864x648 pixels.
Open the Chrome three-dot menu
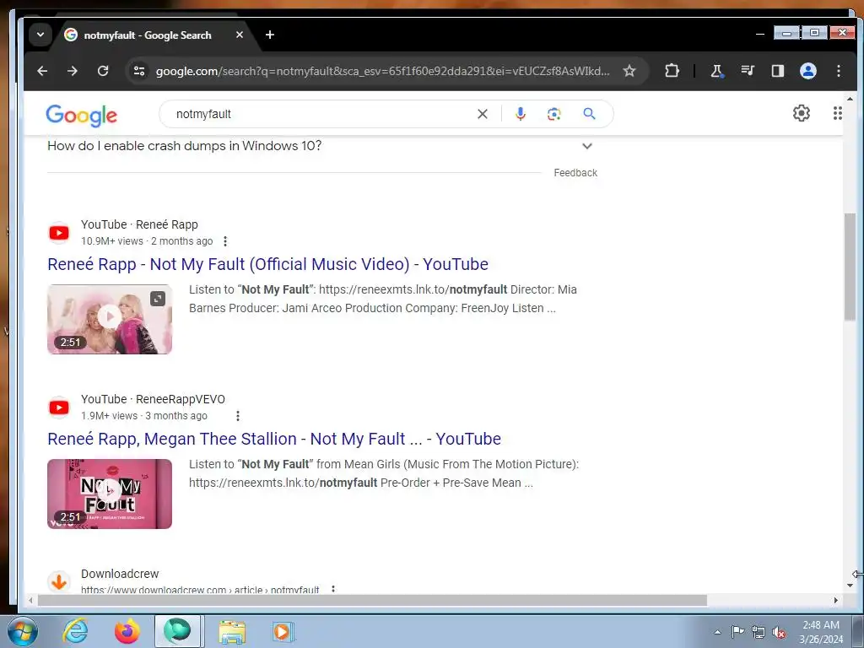pyautogui.click(x=838, y=71)
